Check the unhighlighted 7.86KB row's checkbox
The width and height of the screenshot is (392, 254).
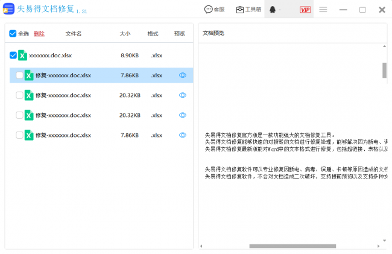coord(19,135)
